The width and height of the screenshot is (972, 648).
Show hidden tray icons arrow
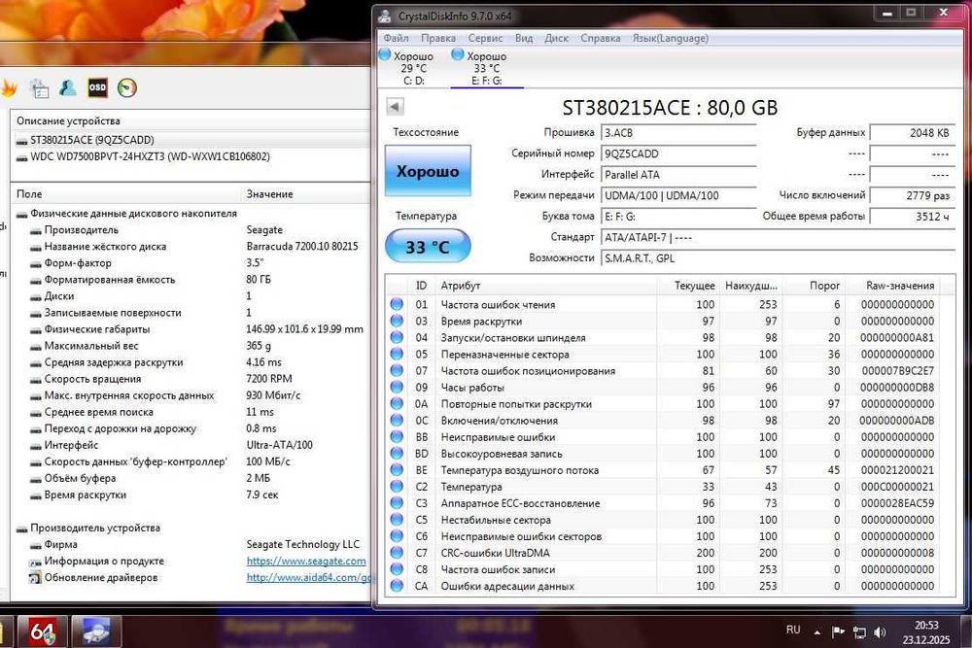coord(817,631)
